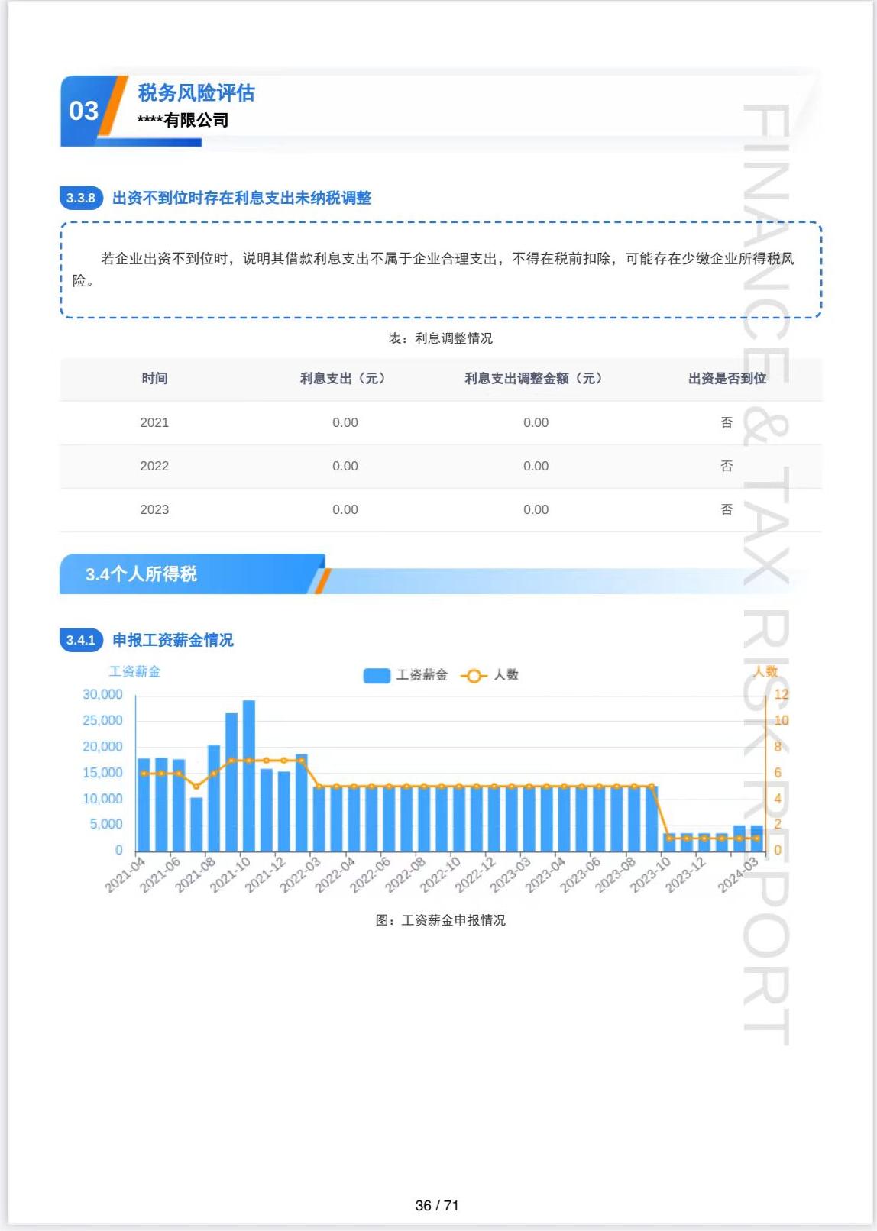Select the 申报工资薪金情况 heading

coord(173,640)
